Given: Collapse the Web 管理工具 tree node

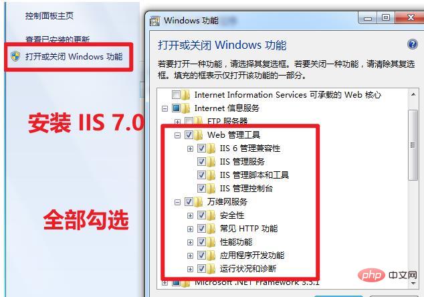Looking at the screenshot, I should click(x=178, y=134).
